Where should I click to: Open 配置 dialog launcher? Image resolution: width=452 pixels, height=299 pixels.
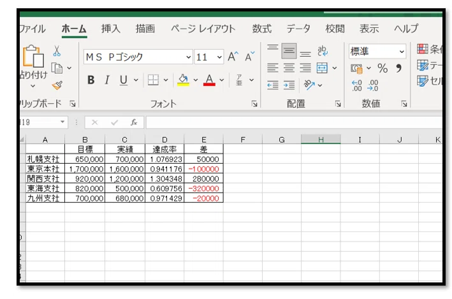pos(338,104)
